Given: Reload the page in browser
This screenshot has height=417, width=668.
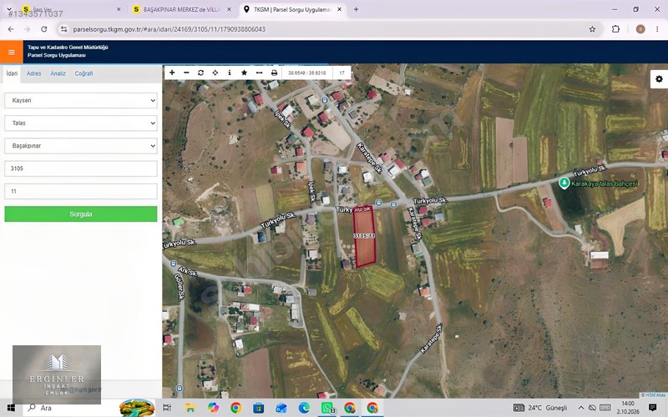Looking at the screenshot, I should 44,29.
